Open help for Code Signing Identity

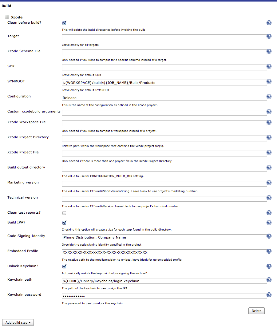pyautogui.click(x=269, y=236)
